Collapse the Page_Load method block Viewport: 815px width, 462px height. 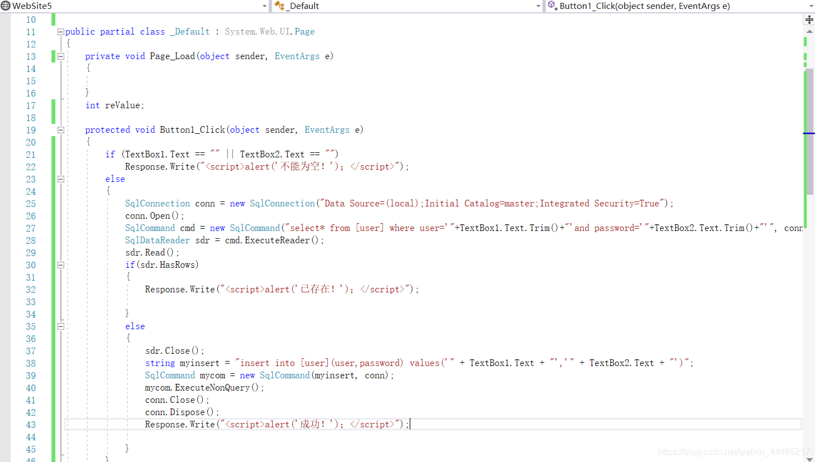pyautogui.click(x=60, y=56)
